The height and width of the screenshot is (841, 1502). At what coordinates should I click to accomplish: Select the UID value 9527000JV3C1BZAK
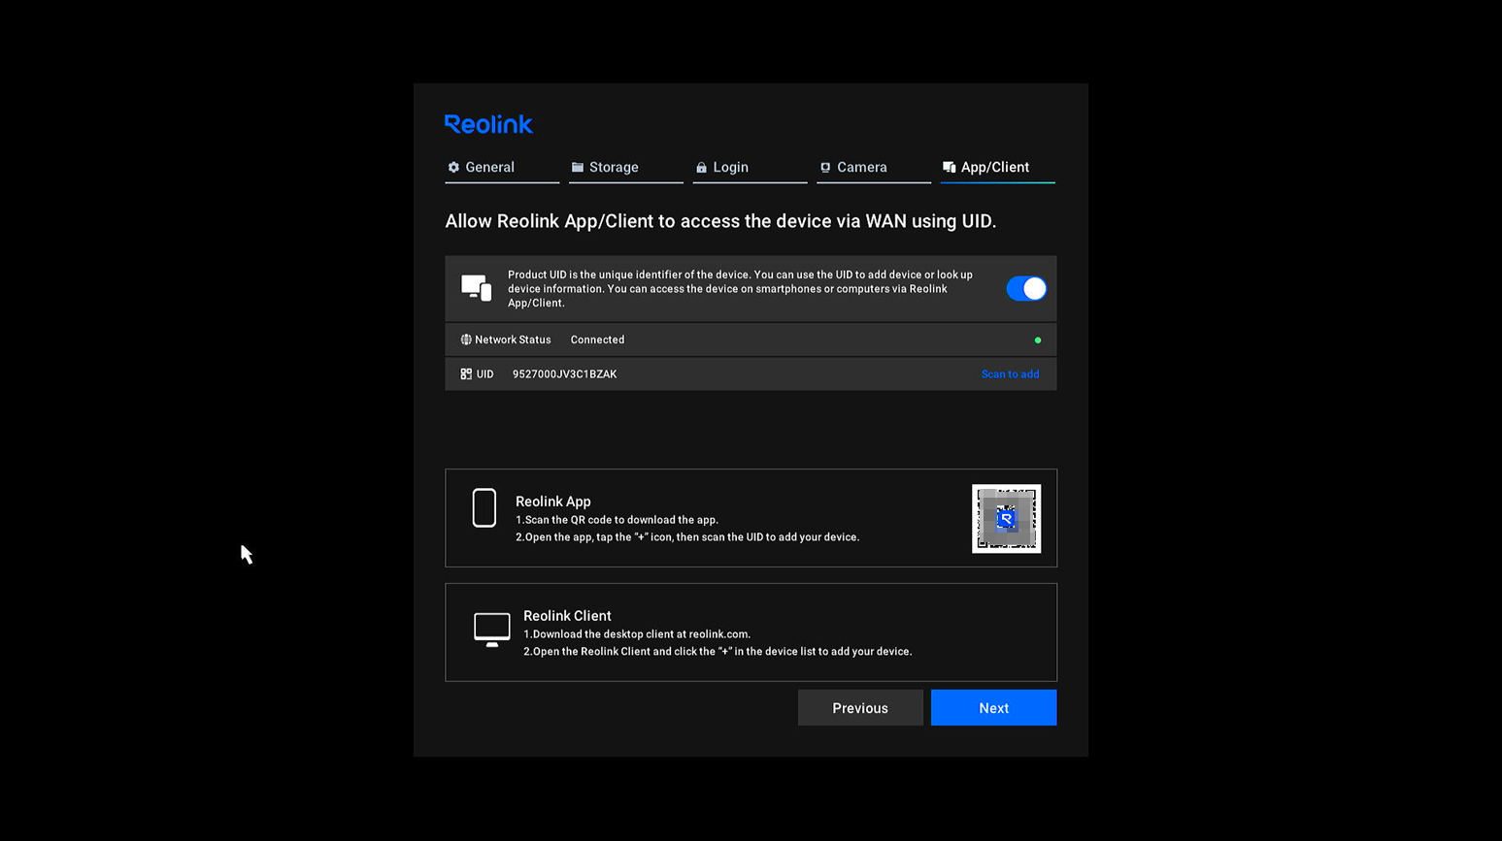(x=564, y=374)
